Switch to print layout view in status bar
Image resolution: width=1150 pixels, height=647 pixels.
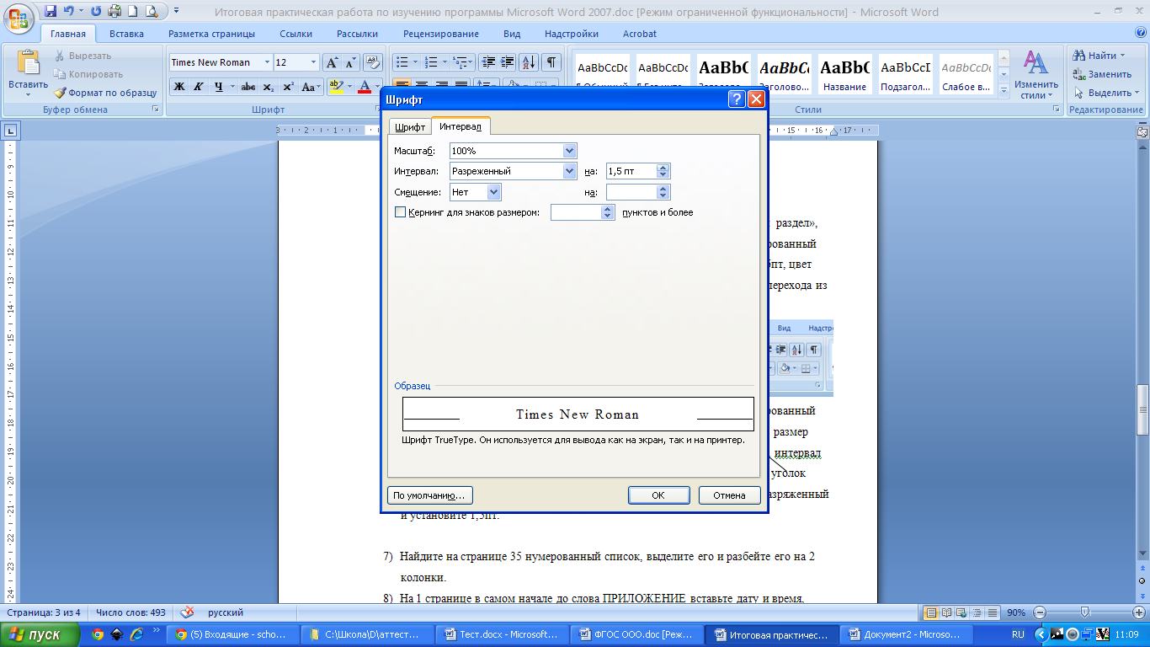coord(931,612)
